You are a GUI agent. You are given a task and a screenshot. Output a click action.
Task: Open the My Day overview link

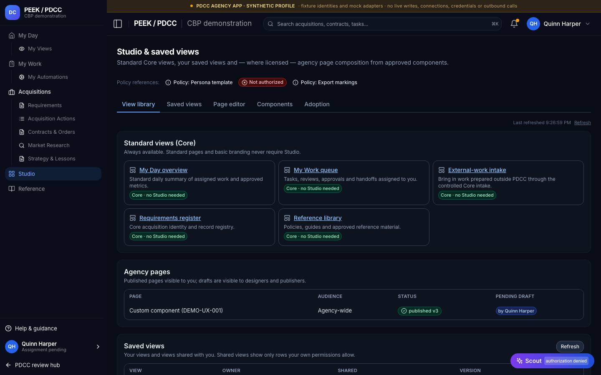163,170
